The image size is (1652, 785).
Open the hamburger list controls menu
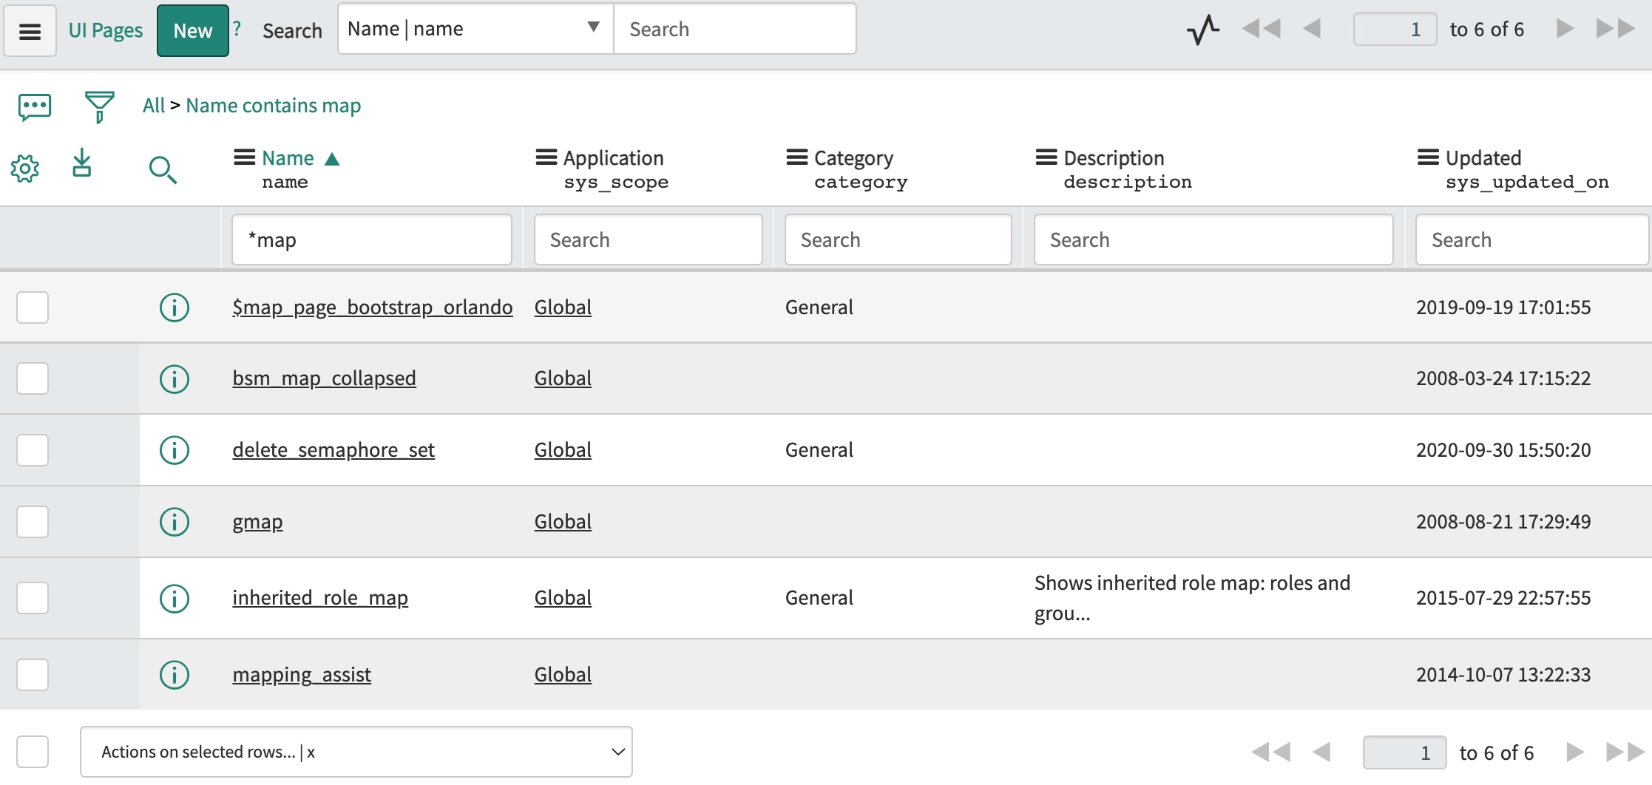pos(30,31)
